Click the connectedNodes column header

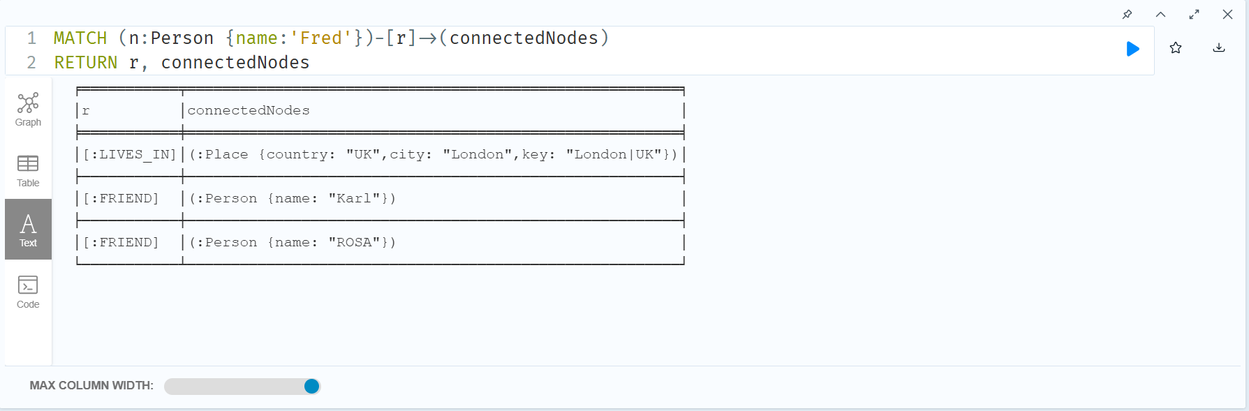[249, 110]
